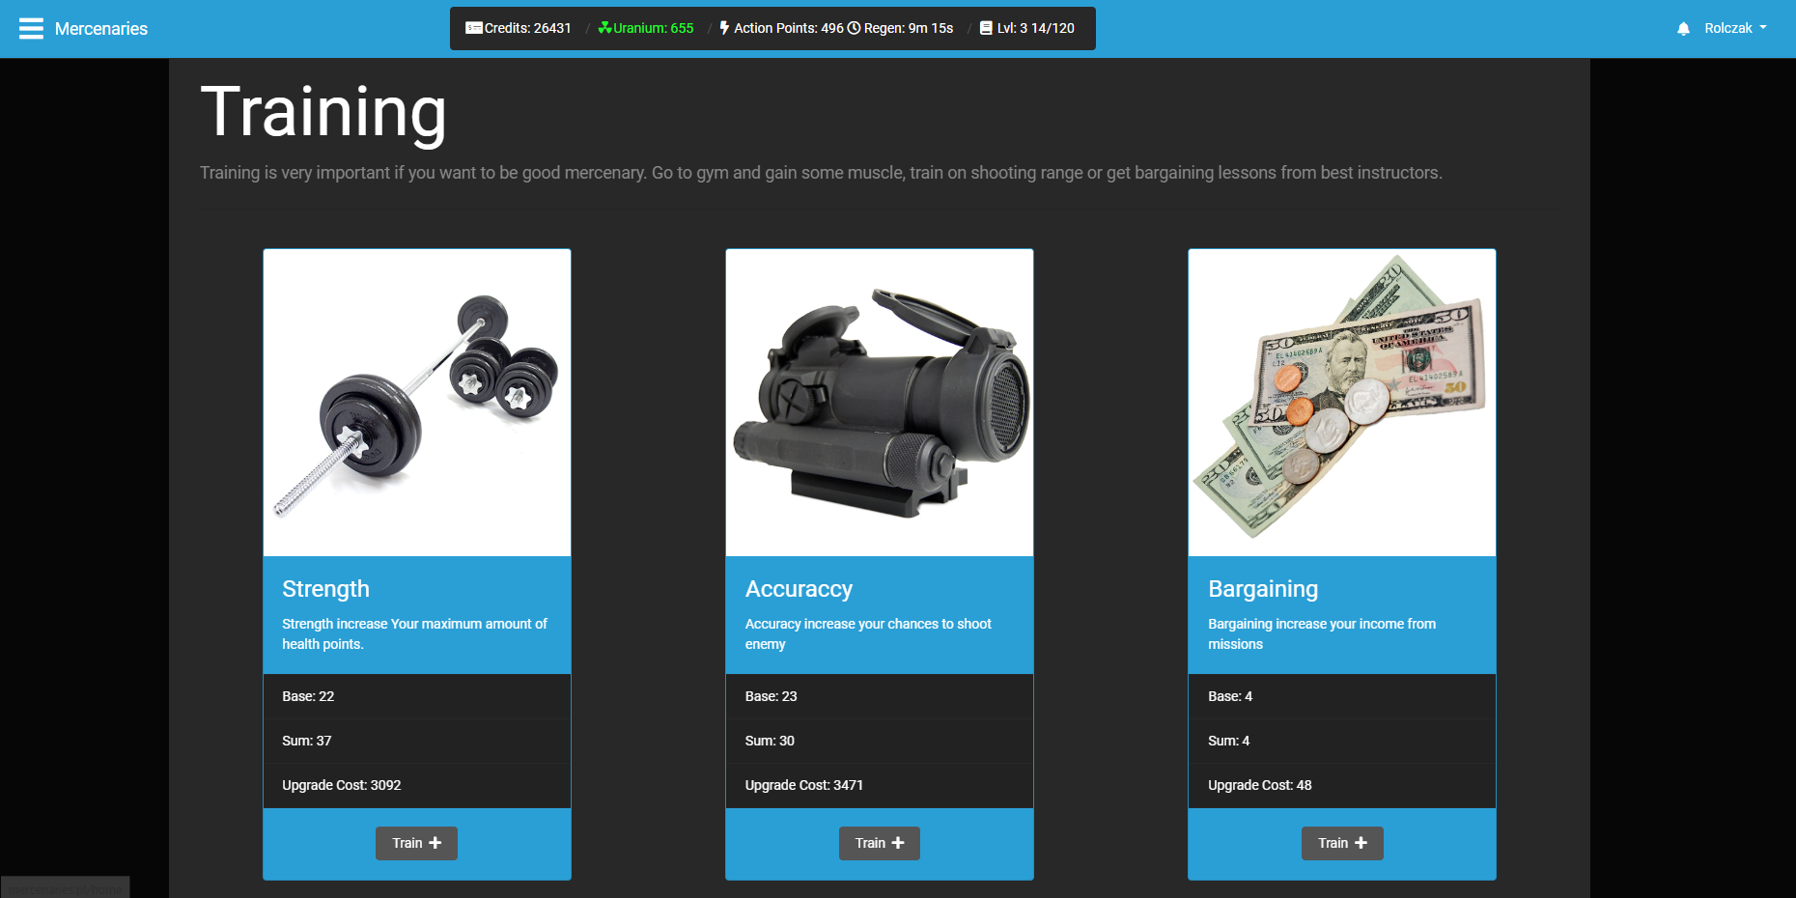
Task: Click the plus icon on Accuraccy's Train button
Action: pos(895,843)
